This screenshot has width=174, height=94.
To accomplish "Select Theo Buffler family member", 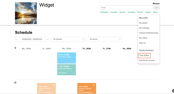I will pyautogui.click(x=144, y=55).
